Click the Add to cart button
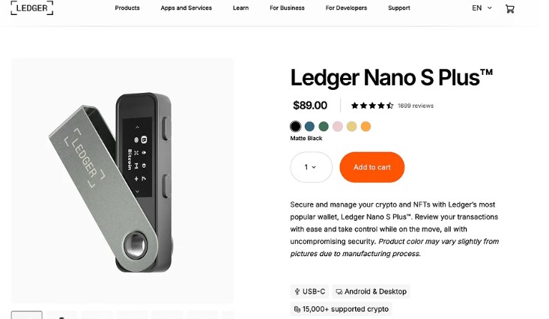Viewport: 549px width, 319px height. click(371, 167)
